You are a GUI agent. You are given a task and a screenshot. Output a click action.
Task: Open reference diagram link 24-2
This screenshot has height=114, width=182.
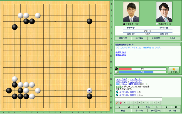click(121, 55)
